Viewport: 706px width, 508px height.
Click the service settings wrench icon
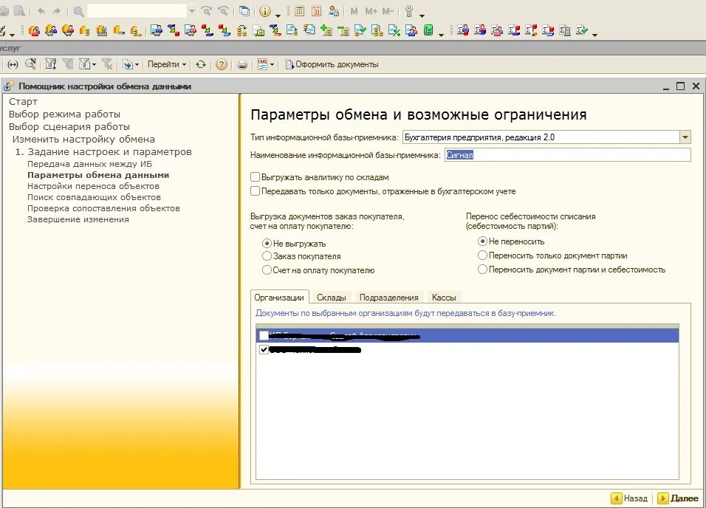[x=408, y=12]
